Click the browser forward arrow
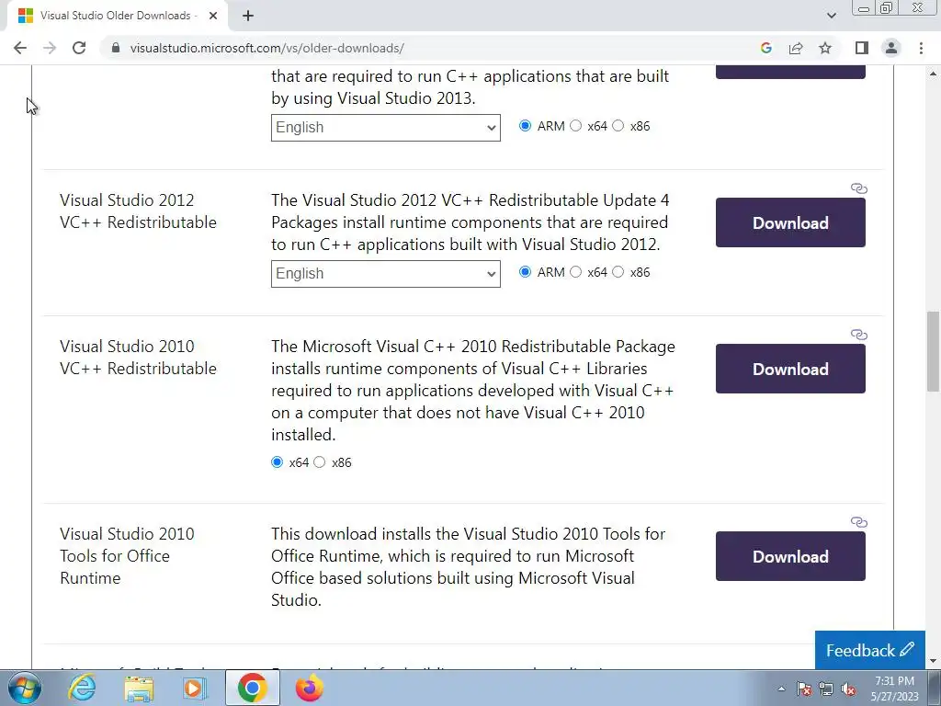This screenshot has height=706, width=941. pyautogui.click(x=50, y=48)
